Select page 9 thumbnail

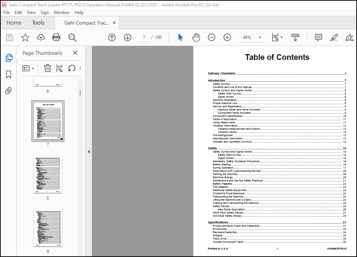pos(48,228)
